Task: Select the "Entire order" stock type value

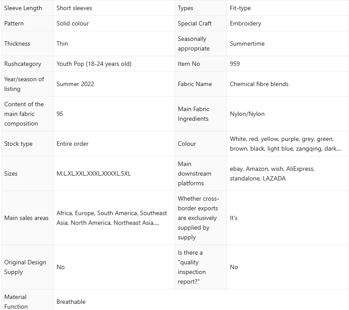Action: click(73, 144)
